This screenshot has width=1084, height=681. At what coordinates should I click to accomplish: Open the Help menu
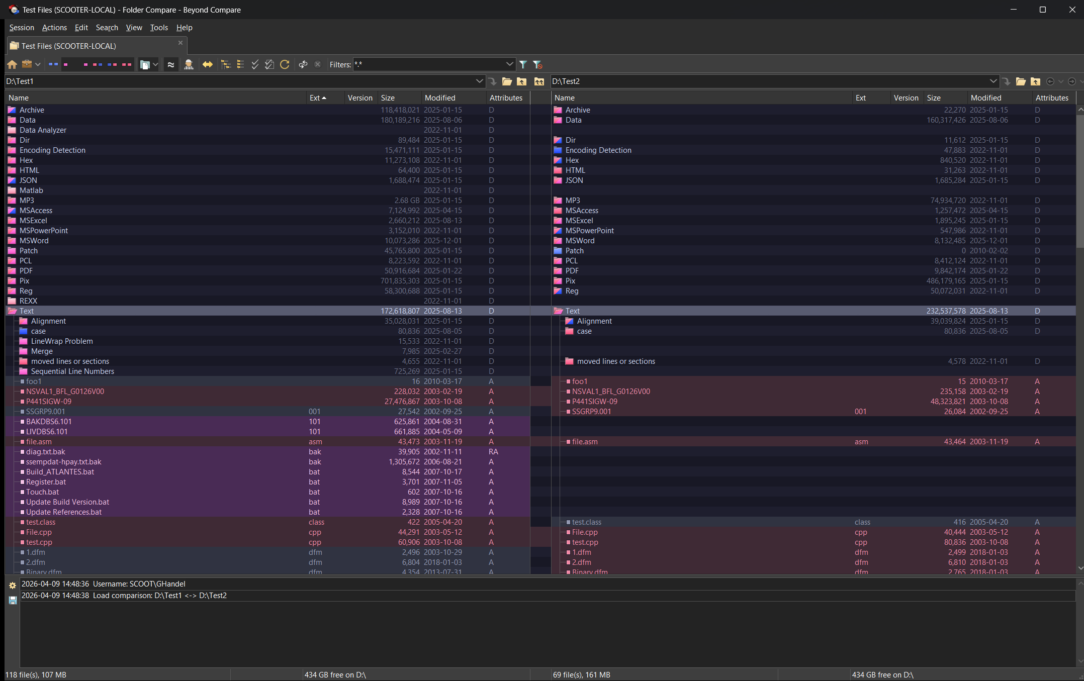click(184, 28)
